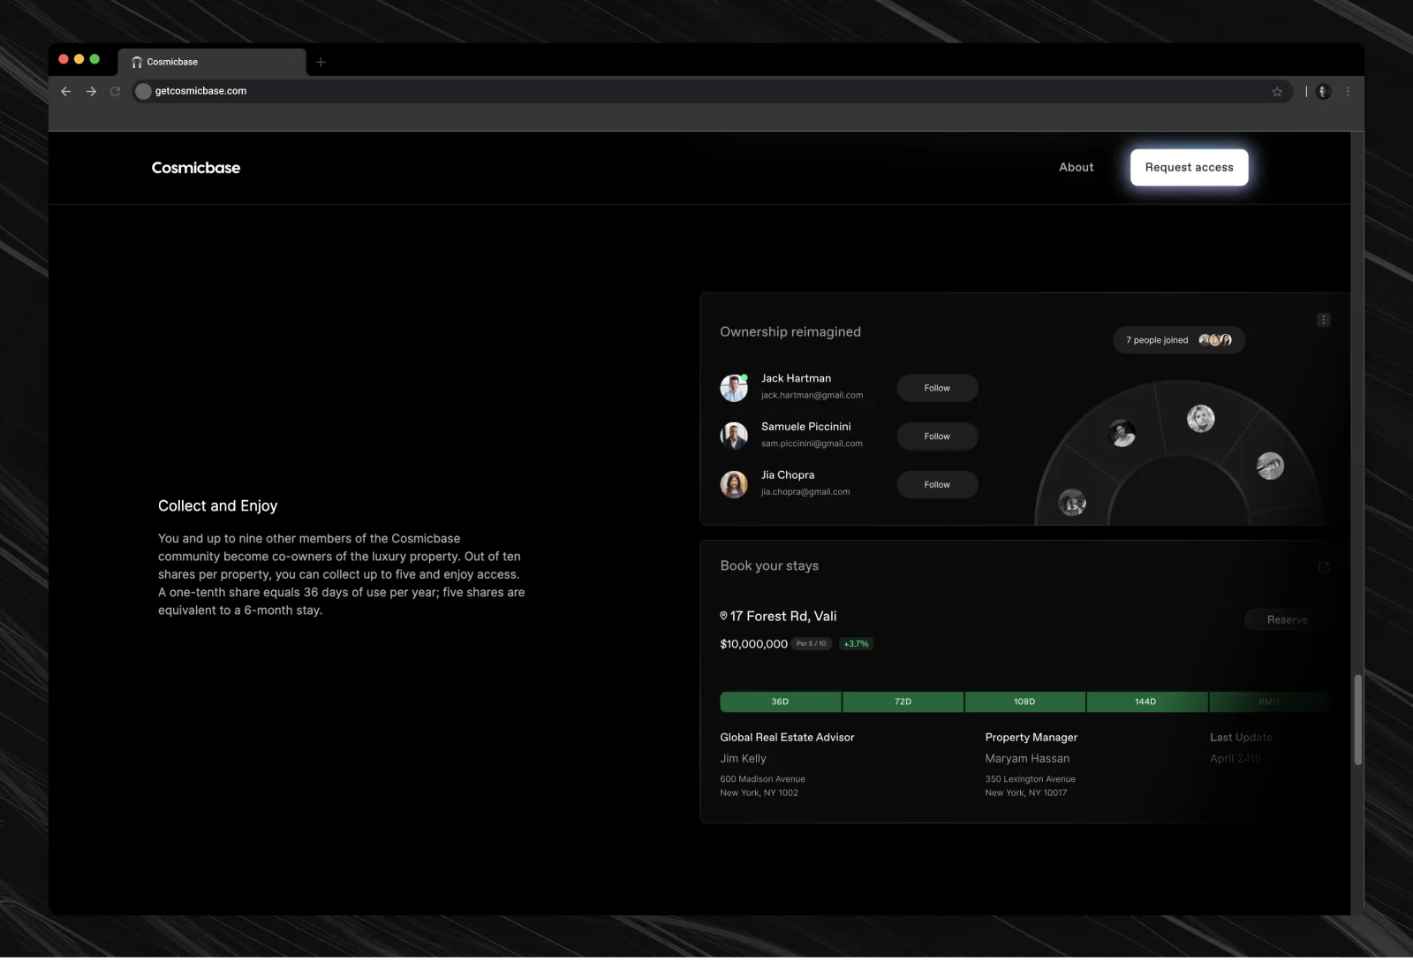1413x963 pixels.
Task: Follow Jack Hartman
Action: pos(937,389)
